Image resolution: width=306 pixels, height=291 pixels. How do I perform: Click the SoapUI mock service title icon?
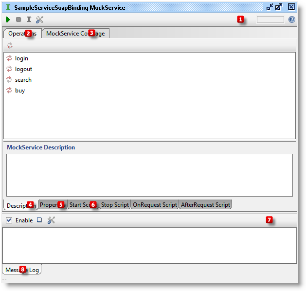[x=8, y=7]
